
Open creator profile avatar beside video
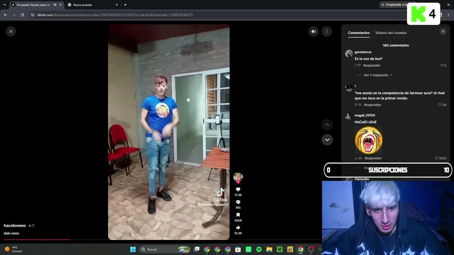point(238,177)
